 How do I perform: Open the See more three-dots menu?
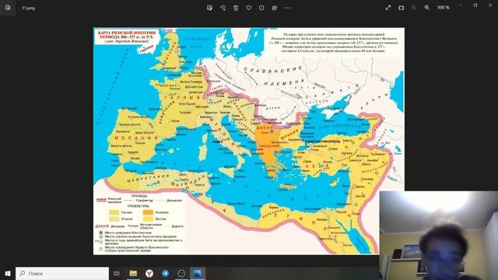288,8
